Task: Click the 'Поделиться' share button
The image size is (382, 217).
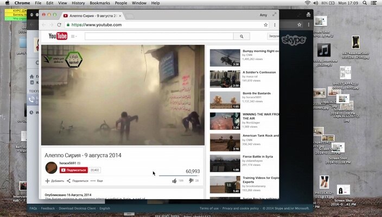Action: (78, 181)
